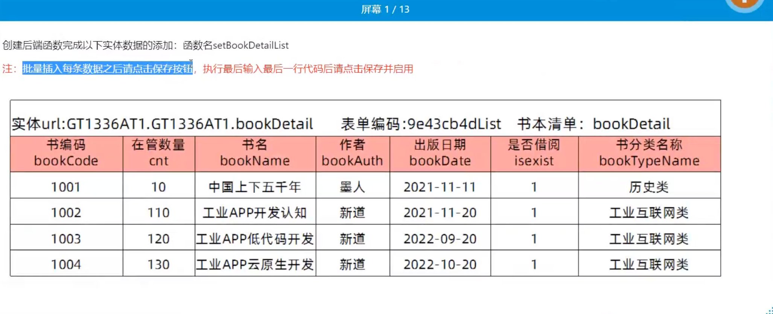Click the screen counter '屏幕 1 / 13'

tap(385, 9)
